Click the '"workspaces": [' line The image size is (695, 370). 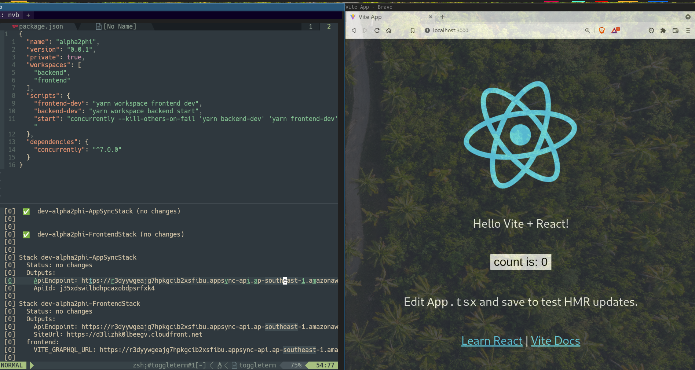pyautogui.click(x=54, y=65)
